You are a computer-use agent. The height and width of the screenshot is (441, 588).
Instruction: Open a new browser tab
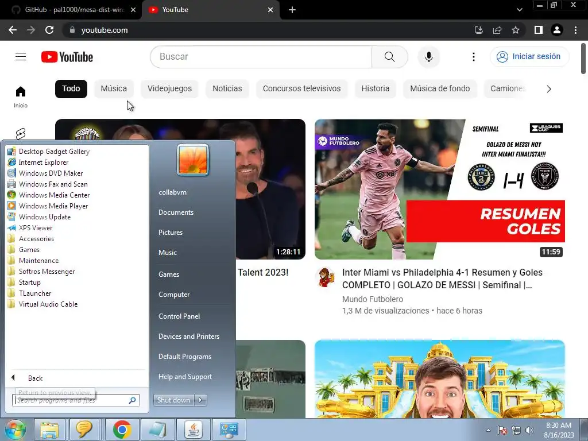coord(292,10)
